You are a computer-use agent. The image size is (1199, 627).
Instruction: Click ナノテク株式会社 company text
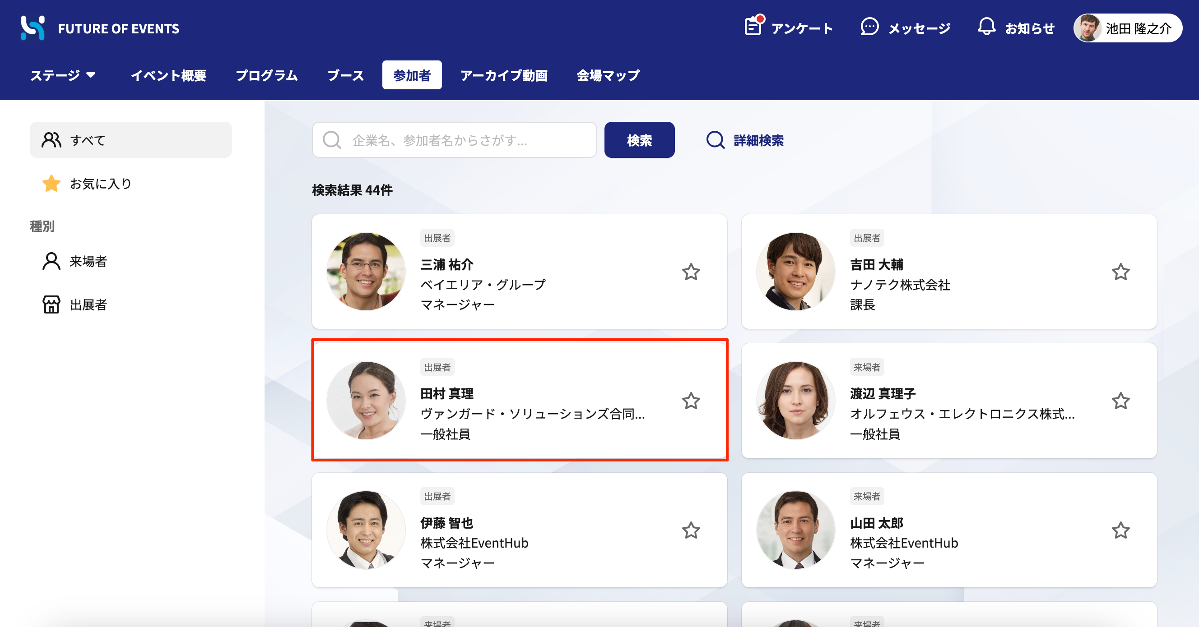coord(900,285)
